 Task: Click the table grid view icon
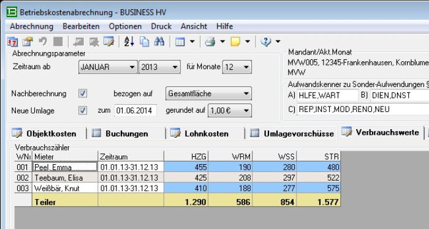180,42
